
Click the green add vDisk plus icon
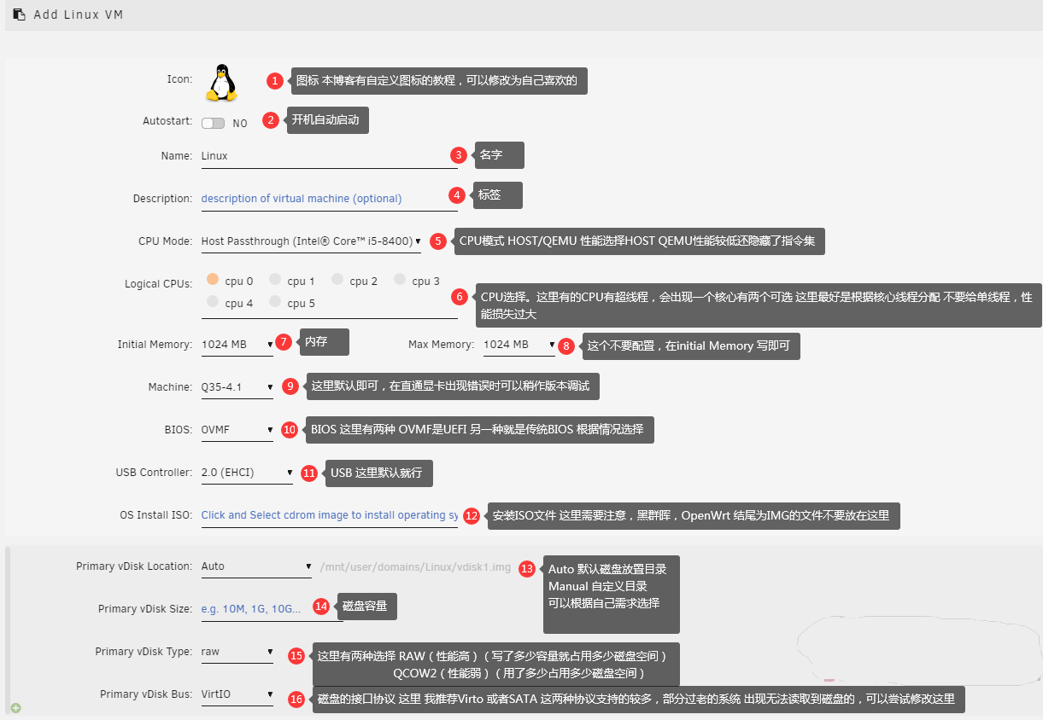click(15, 707)
